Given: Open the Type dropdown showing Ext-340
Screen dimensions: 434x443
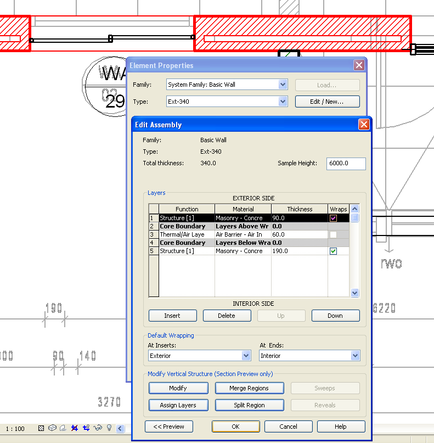Looking at the screenshot, I should [x=283, y=102].
